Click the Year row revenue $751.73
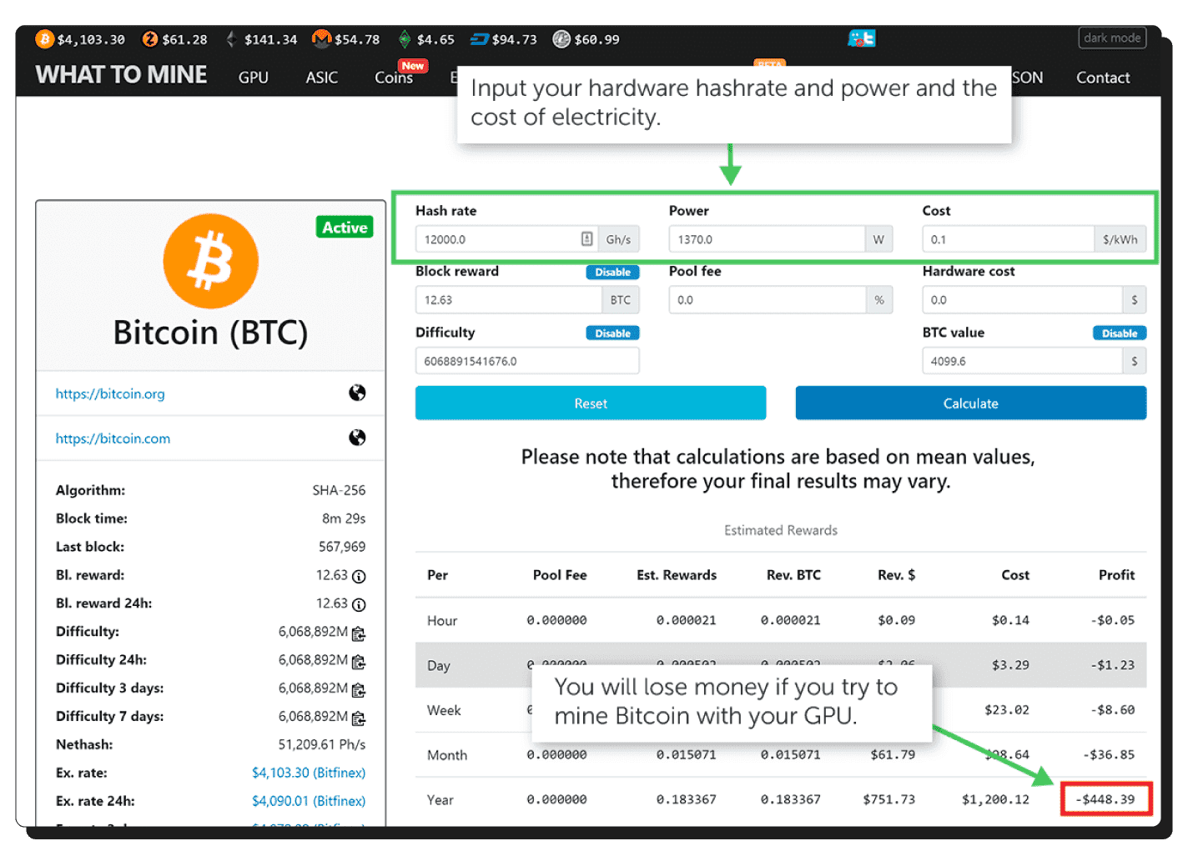 tap(889, 799)
